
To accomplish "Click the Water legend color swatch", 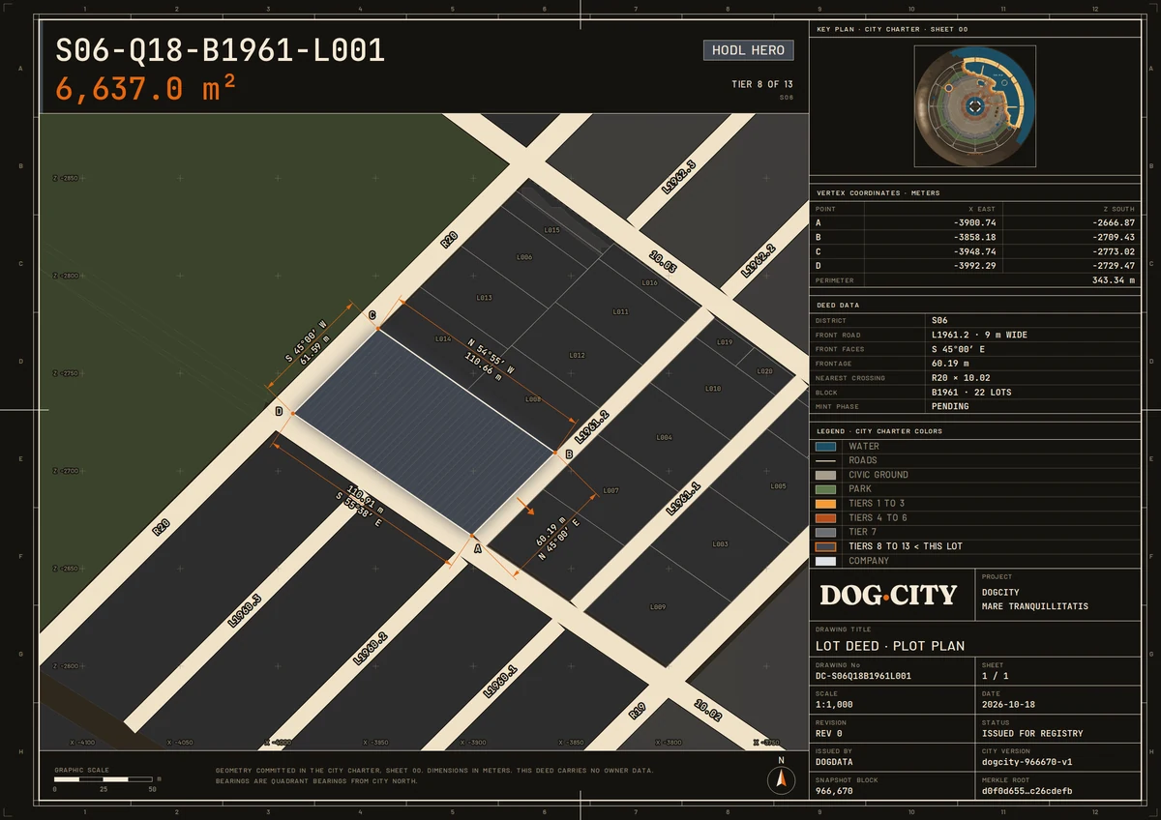I will pos(825,447).
